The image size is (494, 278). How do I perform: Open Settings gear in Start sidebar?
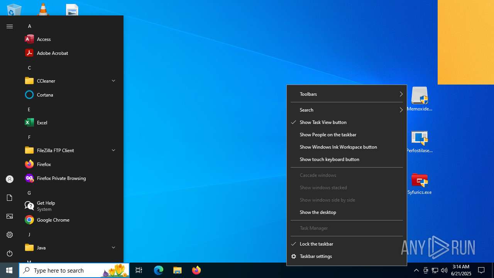point(10,235)
